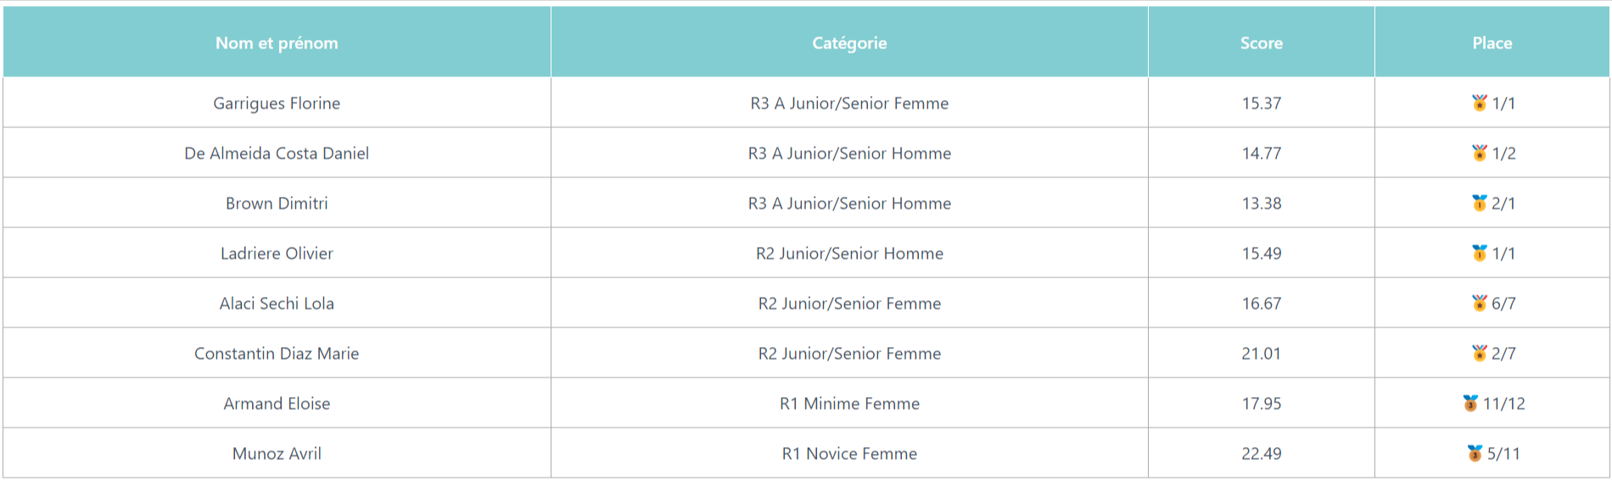This screenshot has width=1612, height=481.
Task: Click the R1 Minime Femme category cell
Action: click(849, 403)
